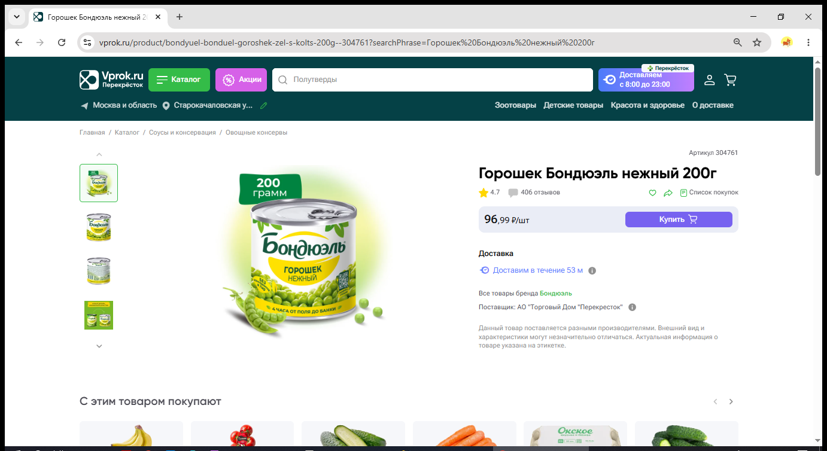The height and width of the screenshot is (451, 827).
Task: Open the Список покупок shopping list
Action: point(709,193)
